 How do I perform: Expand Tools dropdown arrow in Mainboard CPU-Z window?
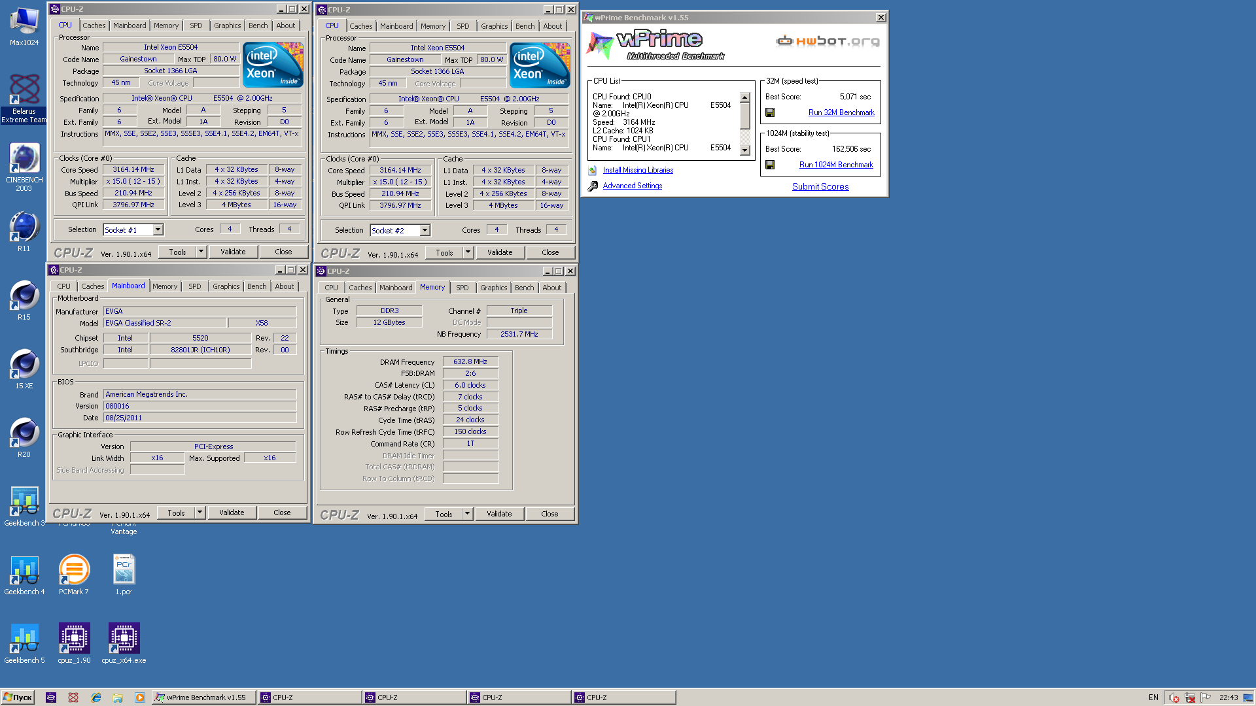pos(200,513)
